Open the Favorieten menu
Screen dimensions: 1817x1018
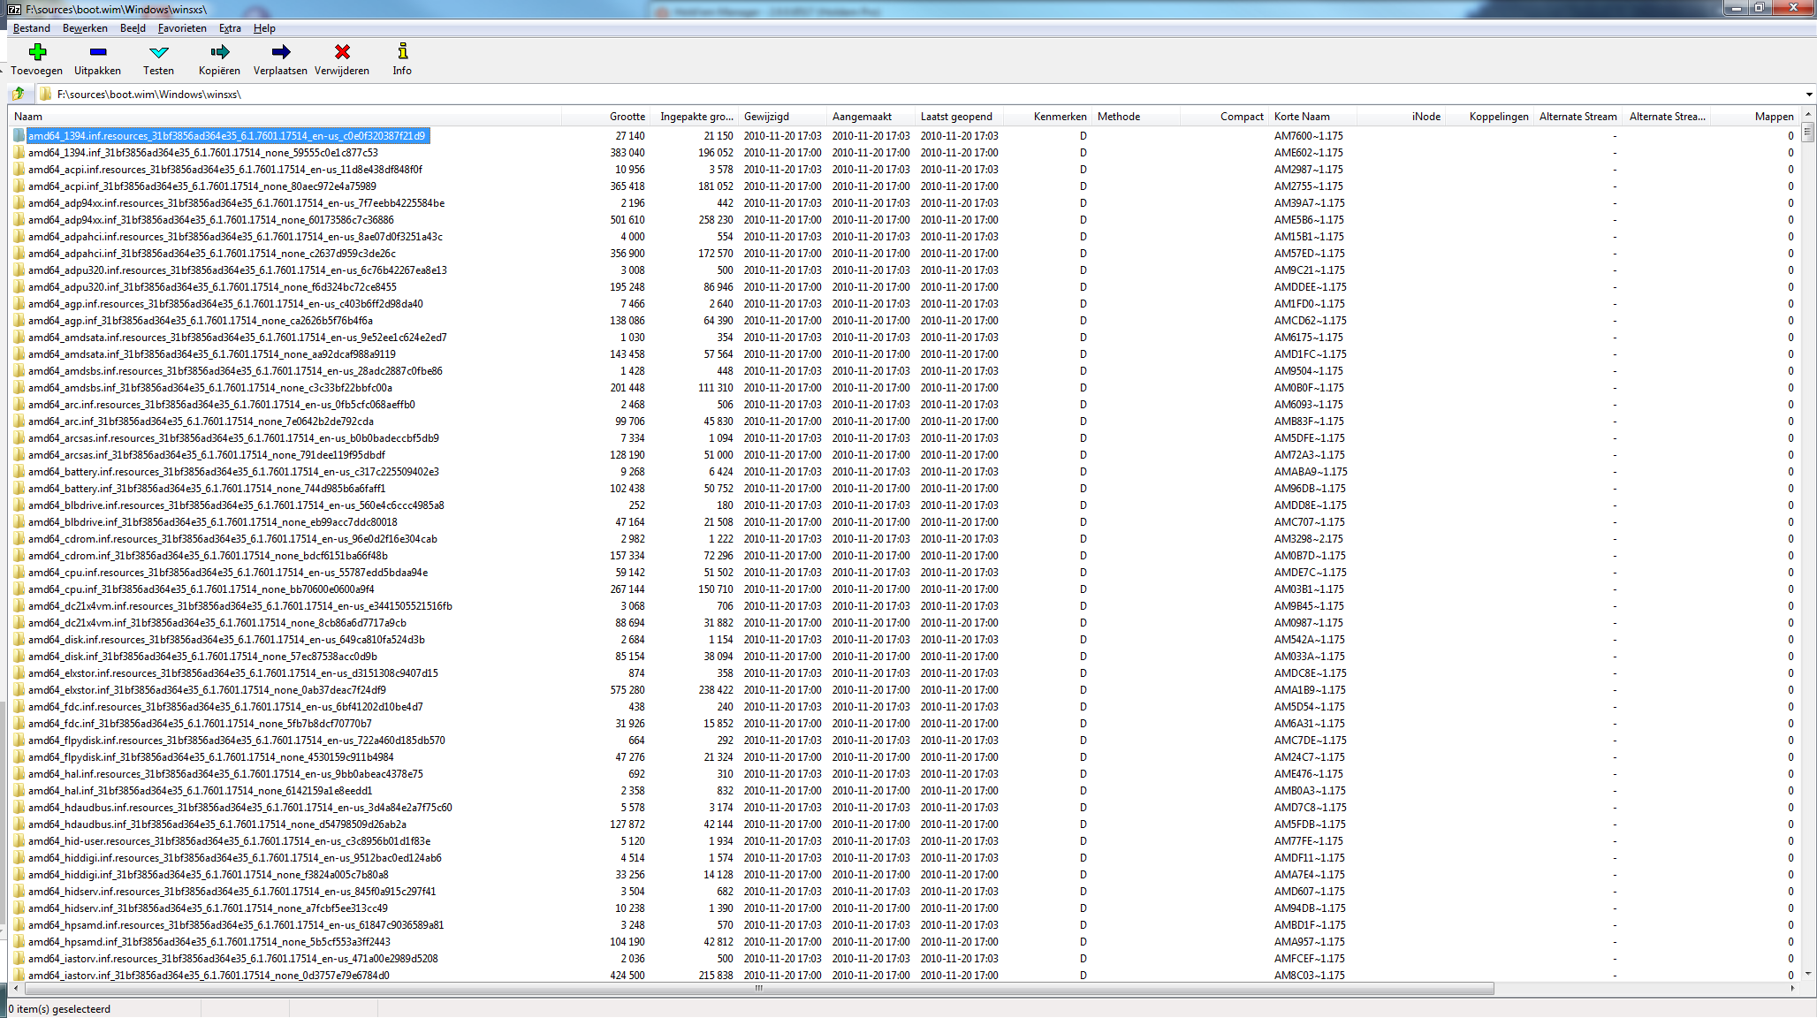click(182, 28)
